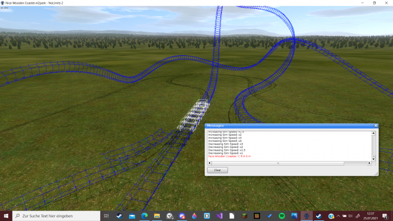Screen dimensions: 393x221
Task: Clear the Messages log
Action: pyautogui.click(x=218, y=170)
